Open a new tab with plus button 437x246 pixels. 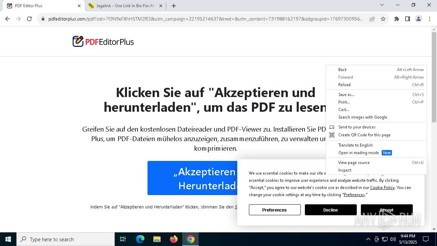pos(174,6)
